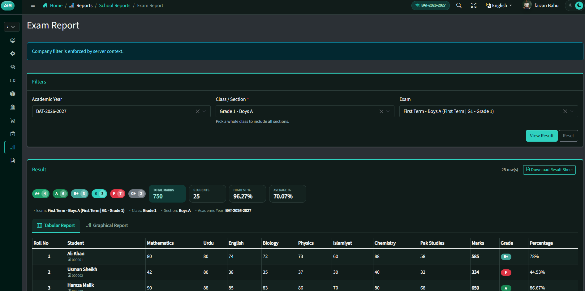Open the shopping cart sidebar icon
This screenshot has height=291, width=585.
(x=13, y=121)
